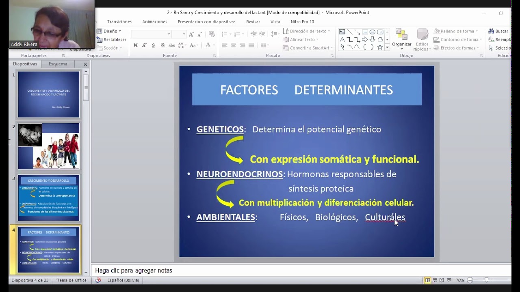Open font name combo box
The width and height of the screenshot is (520, 292).
[151, 34]
